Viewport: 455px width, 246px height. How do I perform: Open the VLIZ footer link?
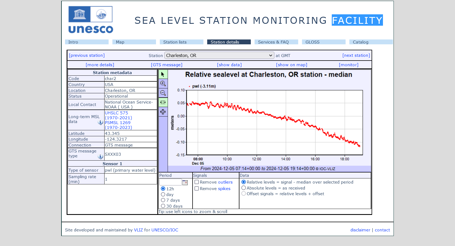[138, 230]
